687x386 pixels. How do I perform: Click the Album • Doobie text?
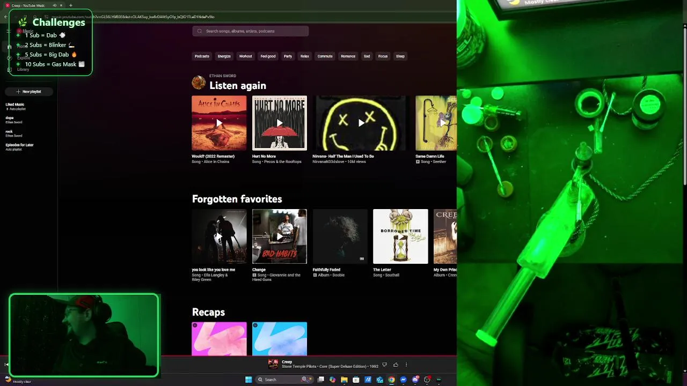pyautogui.click(x=332, y=275)
